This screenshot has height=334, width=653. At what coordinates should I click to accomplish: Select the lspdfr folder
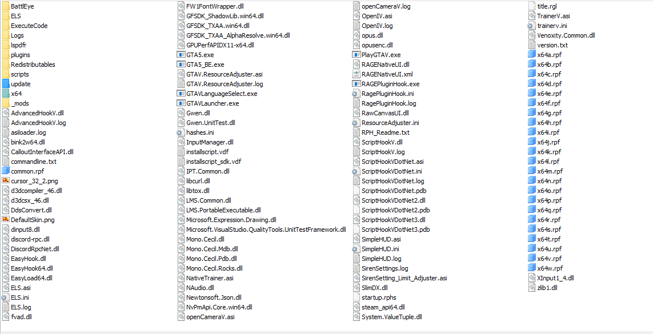15,45
